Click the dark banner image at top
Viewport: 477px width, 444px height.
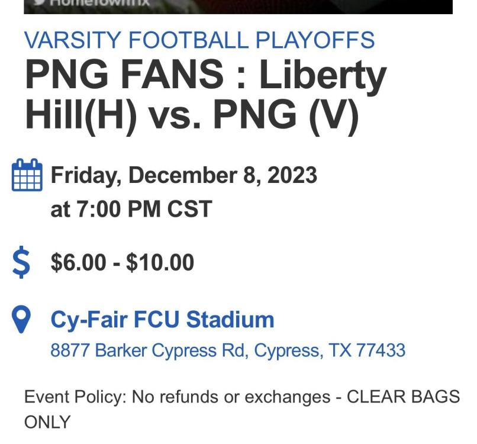pyautogui.click(x=238, y=7)
